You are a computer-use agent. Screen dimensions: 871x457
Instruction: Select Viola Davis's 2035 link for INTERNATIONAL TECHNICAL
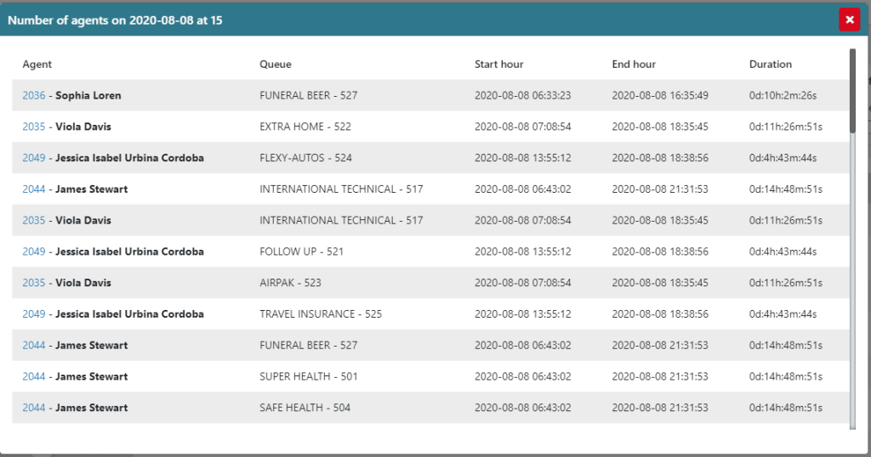34,221
